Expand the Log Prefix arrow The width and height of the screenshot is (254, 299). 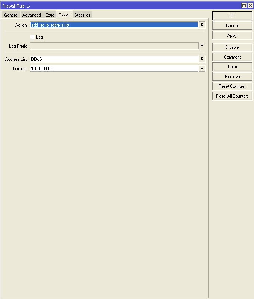pos(202,46)
